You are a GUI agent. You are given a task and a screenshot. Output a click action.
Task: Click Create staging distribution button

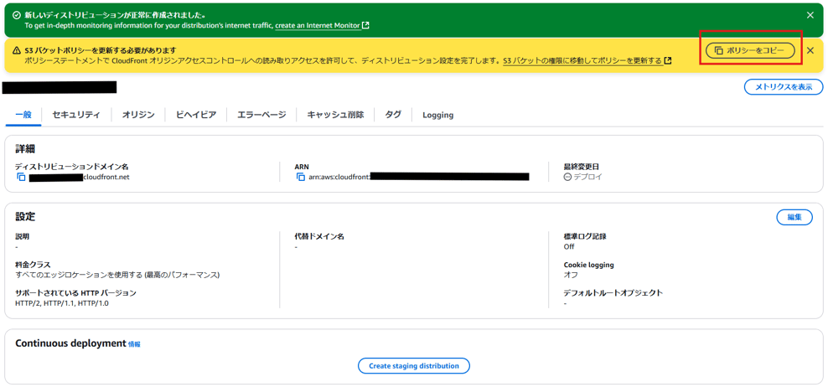pyautogui.click(x=413, y=366)
